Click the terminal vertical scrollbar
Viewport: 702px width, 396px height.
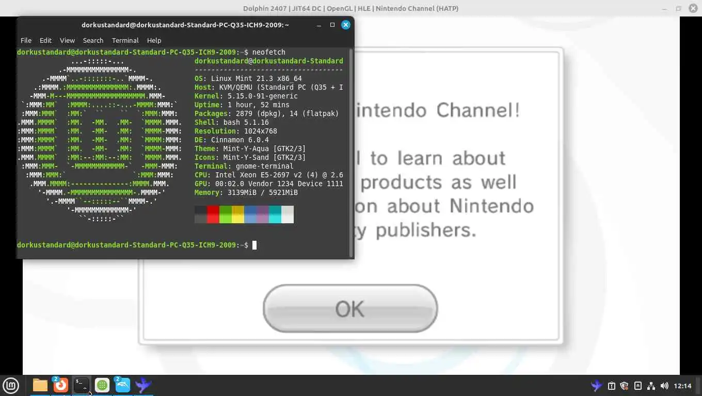click(x=352, y=153)
